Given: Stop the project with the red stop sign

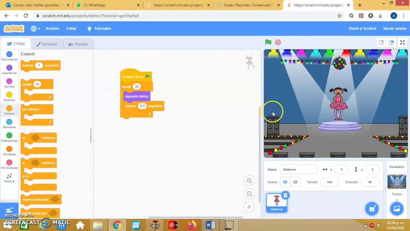Looking at the screenshot, I should click(x=278, y=42).
